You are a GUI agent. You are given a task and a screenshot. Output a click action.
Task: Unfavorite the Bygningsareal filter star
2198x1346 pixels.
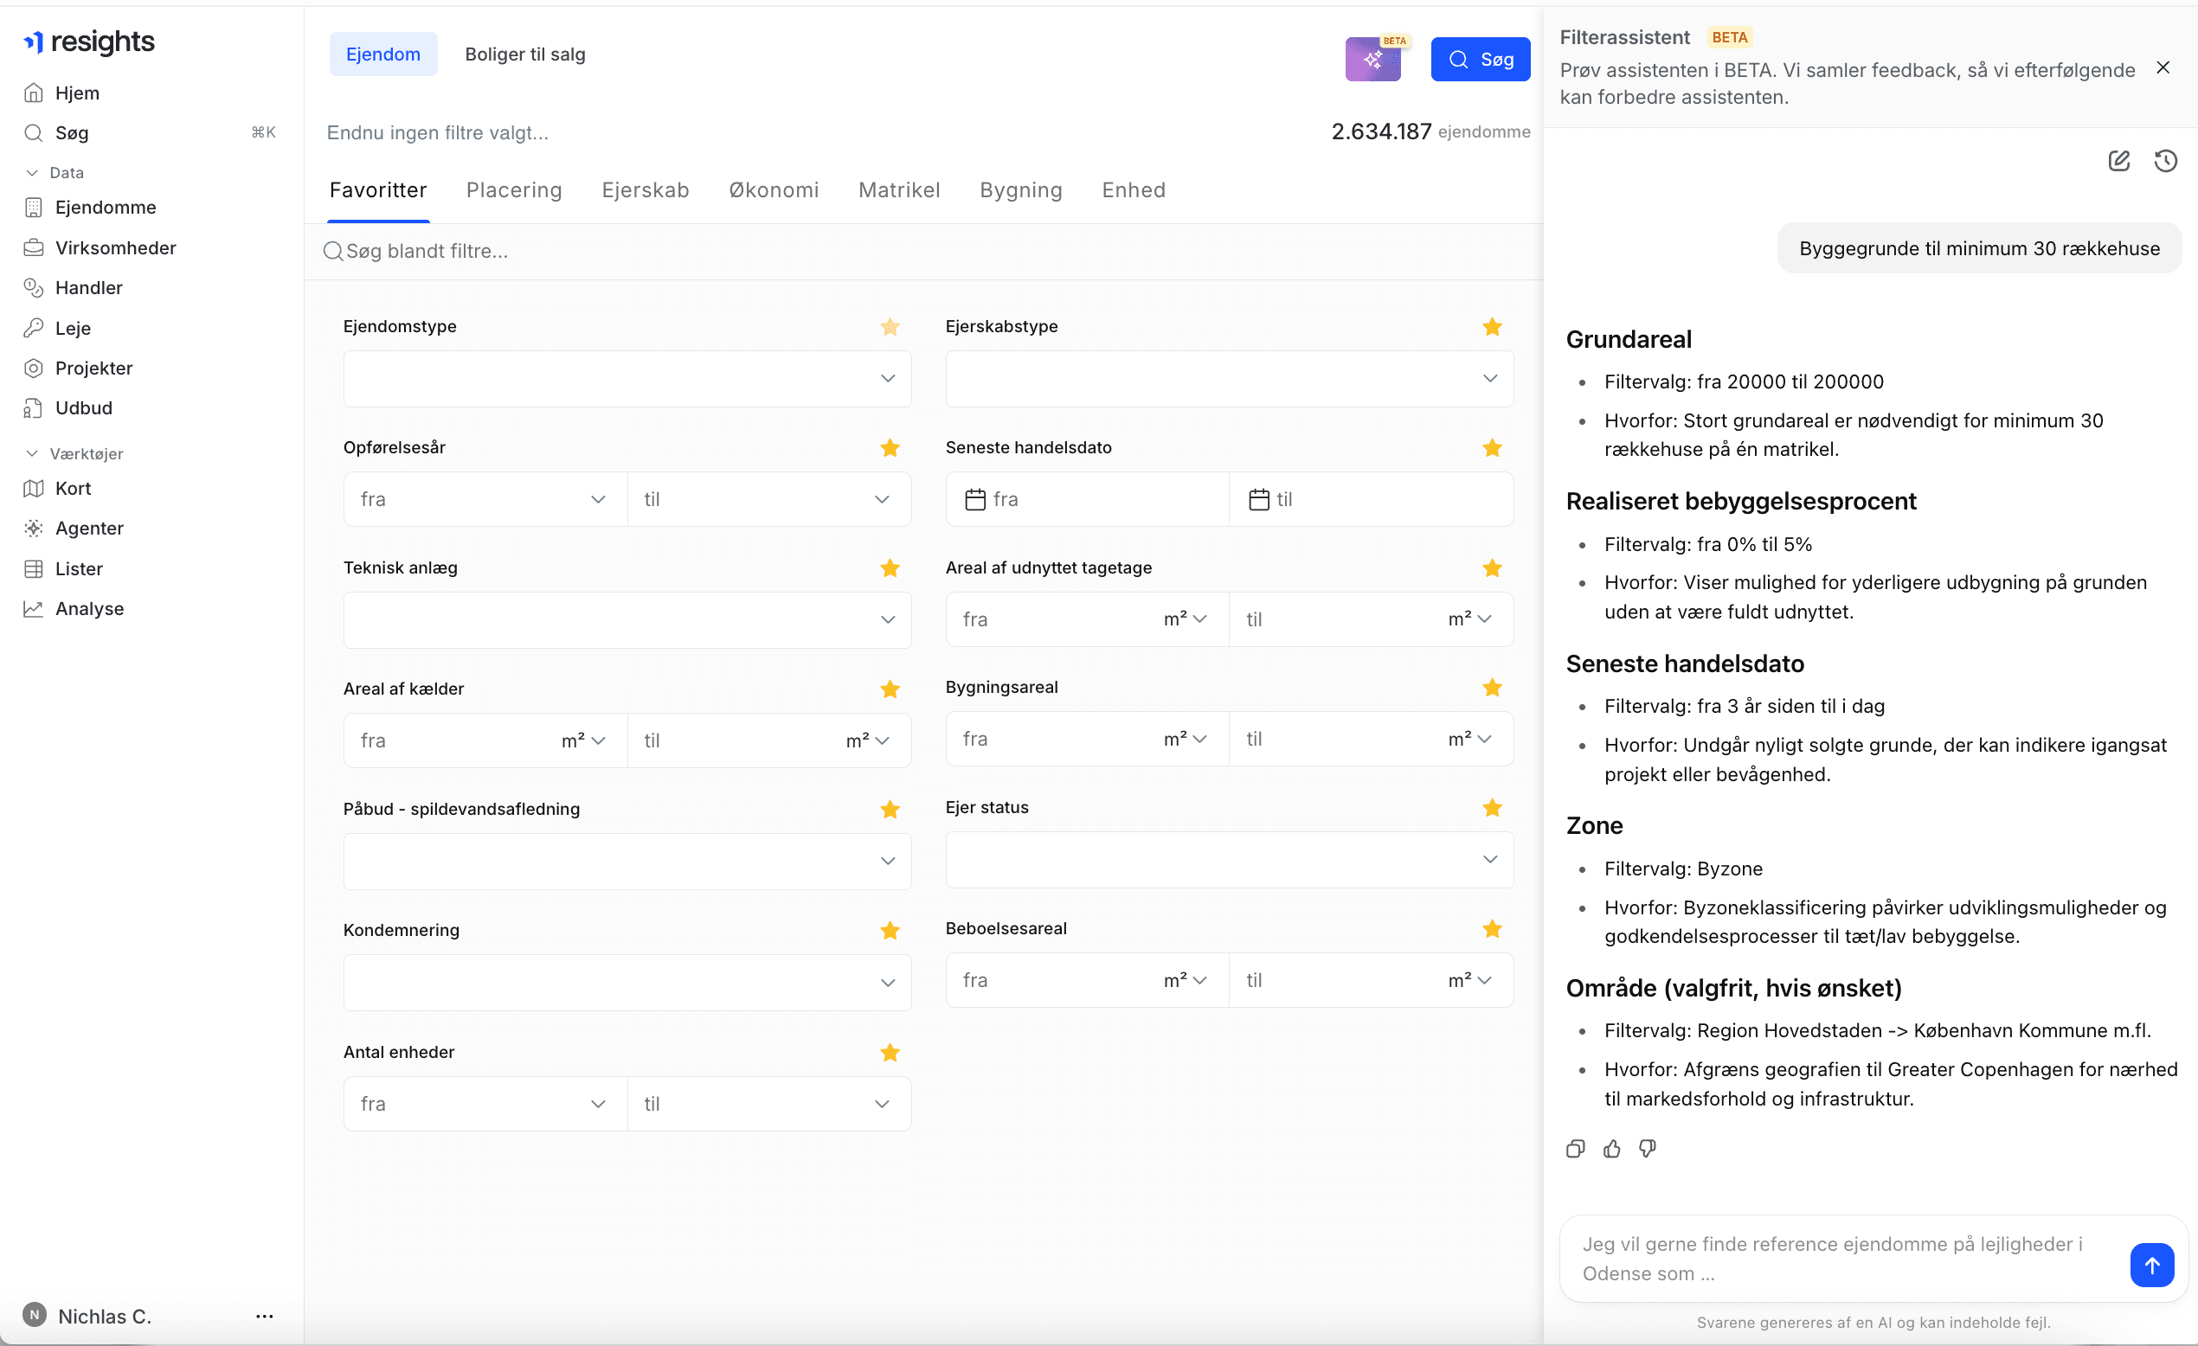tap(1493, 688)
